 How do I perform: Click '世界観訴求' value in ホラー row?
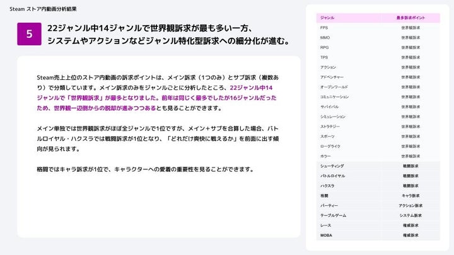(x=410, y=156)
